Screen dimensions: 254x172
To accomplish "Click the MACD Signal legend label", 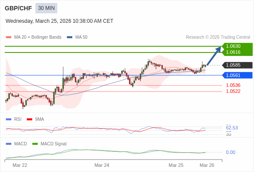I will pos(54,144).
